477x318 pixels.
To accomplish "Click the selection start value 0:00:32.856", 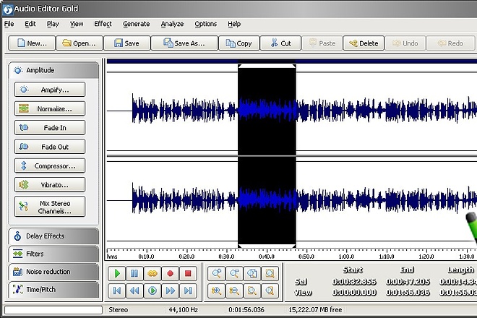I will (x=354, y=282).
